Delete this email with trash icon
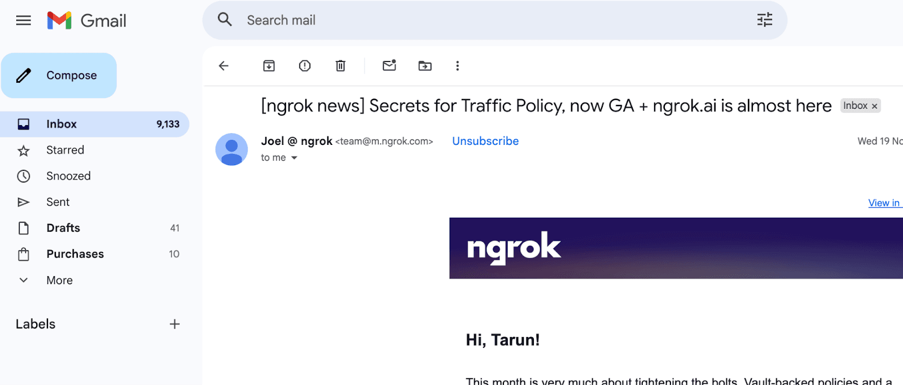This screenshot has width=903, height=385. (340, 66)
